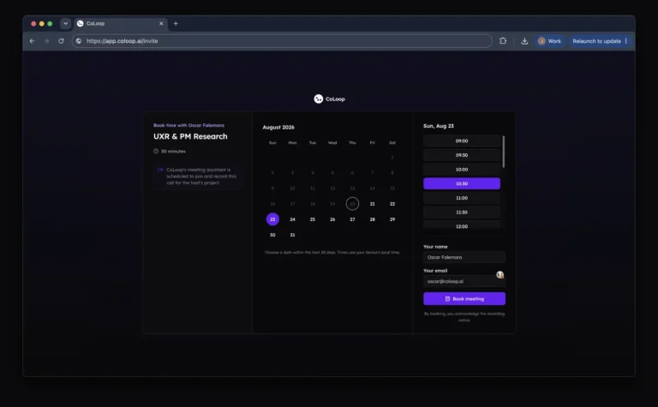Click the clock icon beside 30 minutes
Viewport: 658px width, 407px height.
(x=156, y=151)
